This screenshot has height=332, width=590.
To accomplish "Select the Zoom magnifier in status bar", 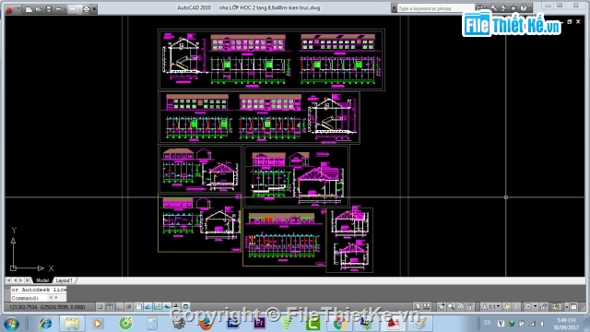I will pos(451,307).
